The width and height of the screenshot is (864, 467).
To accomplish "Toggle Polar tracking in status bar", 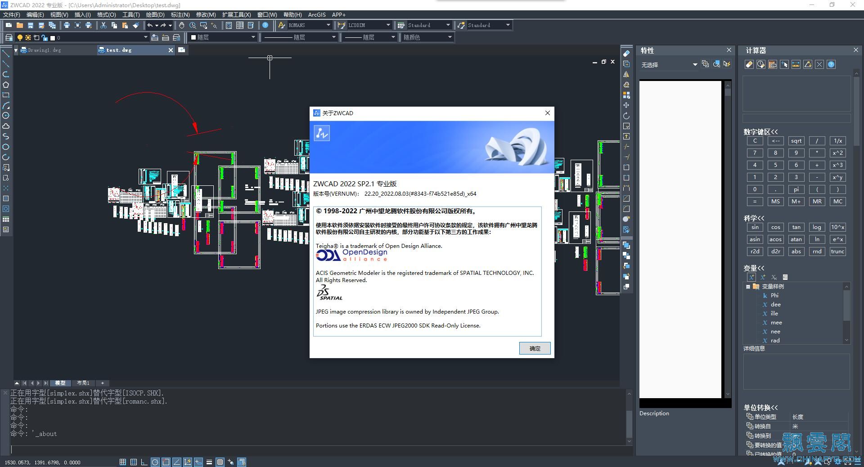I will click(x=155, y=462).
